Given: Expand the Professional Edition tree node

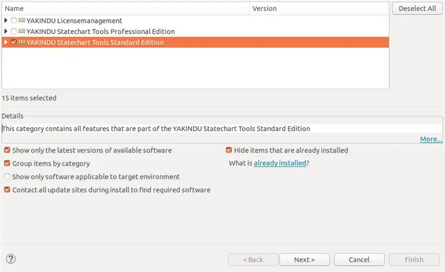Looking at the screenshot, I should pyautogui.click(x=6, y=31).
